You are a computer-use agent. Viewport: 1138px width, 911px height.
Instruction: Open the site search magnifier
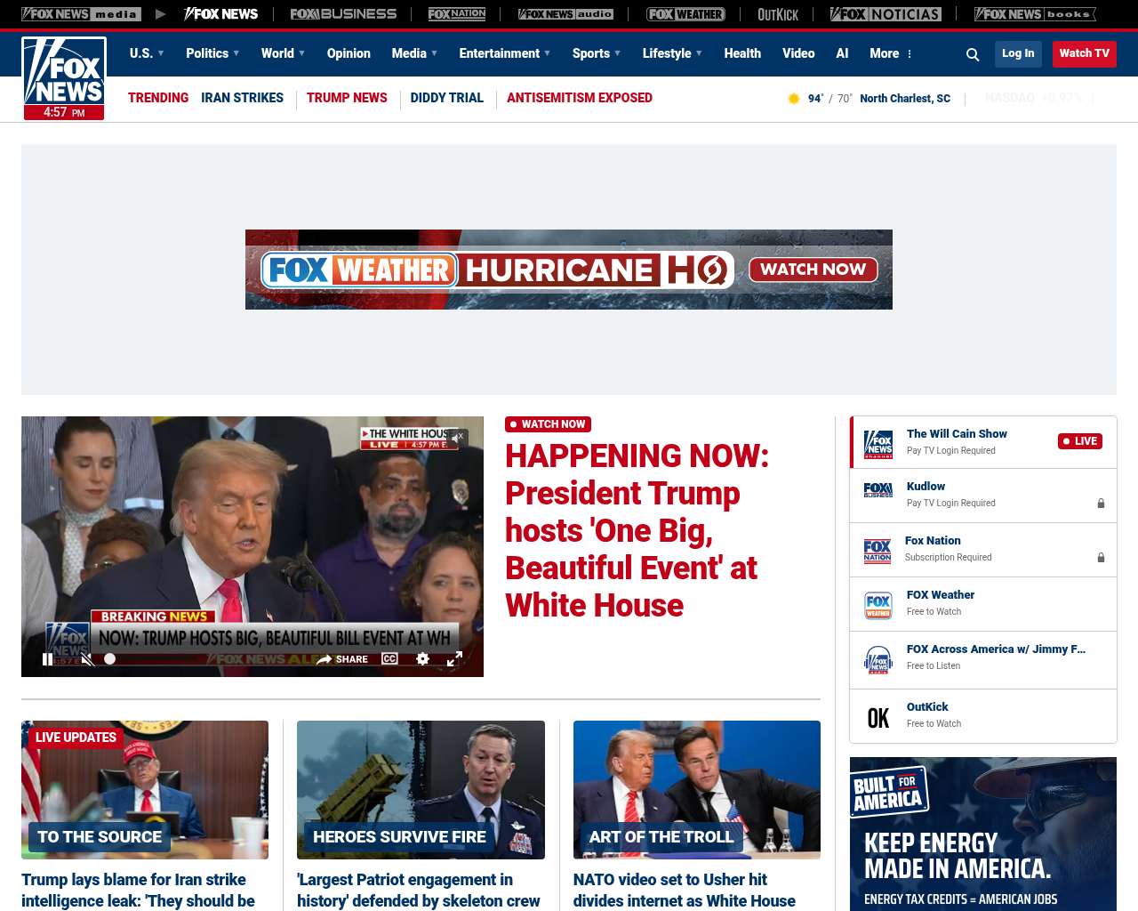tap(973, 54)
